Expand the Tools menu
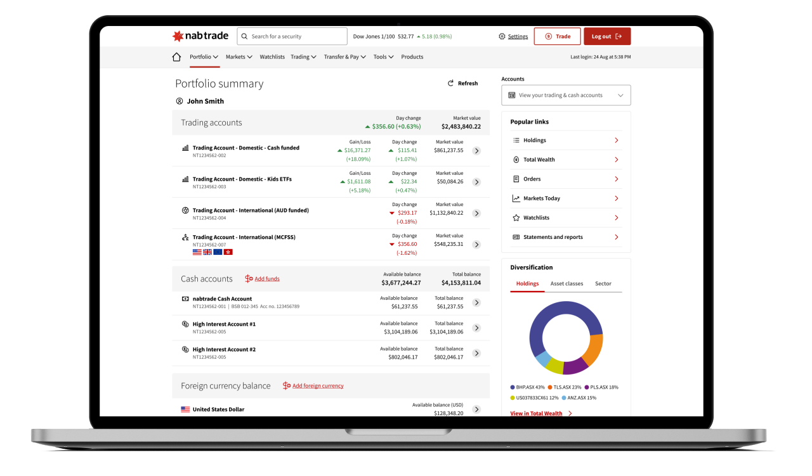Image resolution: width=812 pixels, height=476 pixels. tap(384, 57)
